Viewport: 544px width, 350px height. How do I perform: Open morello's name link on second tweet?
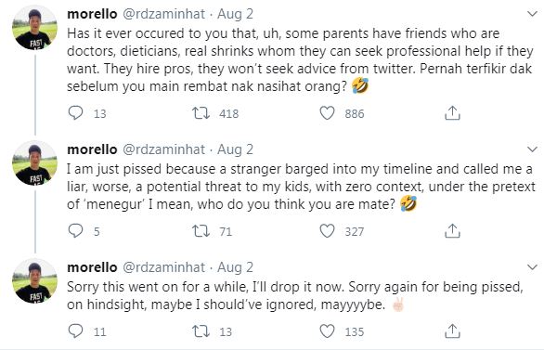(92, 149)
